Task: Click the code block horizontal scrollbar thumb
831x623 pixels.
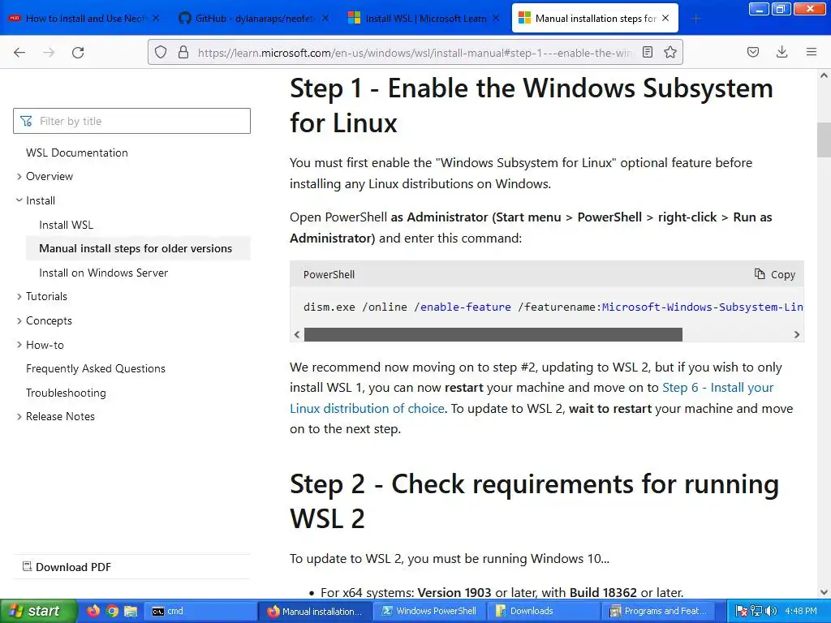Action: coord(493,334)
